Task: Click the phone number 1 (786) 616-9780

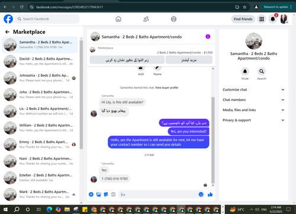Action: pos(115,179)
